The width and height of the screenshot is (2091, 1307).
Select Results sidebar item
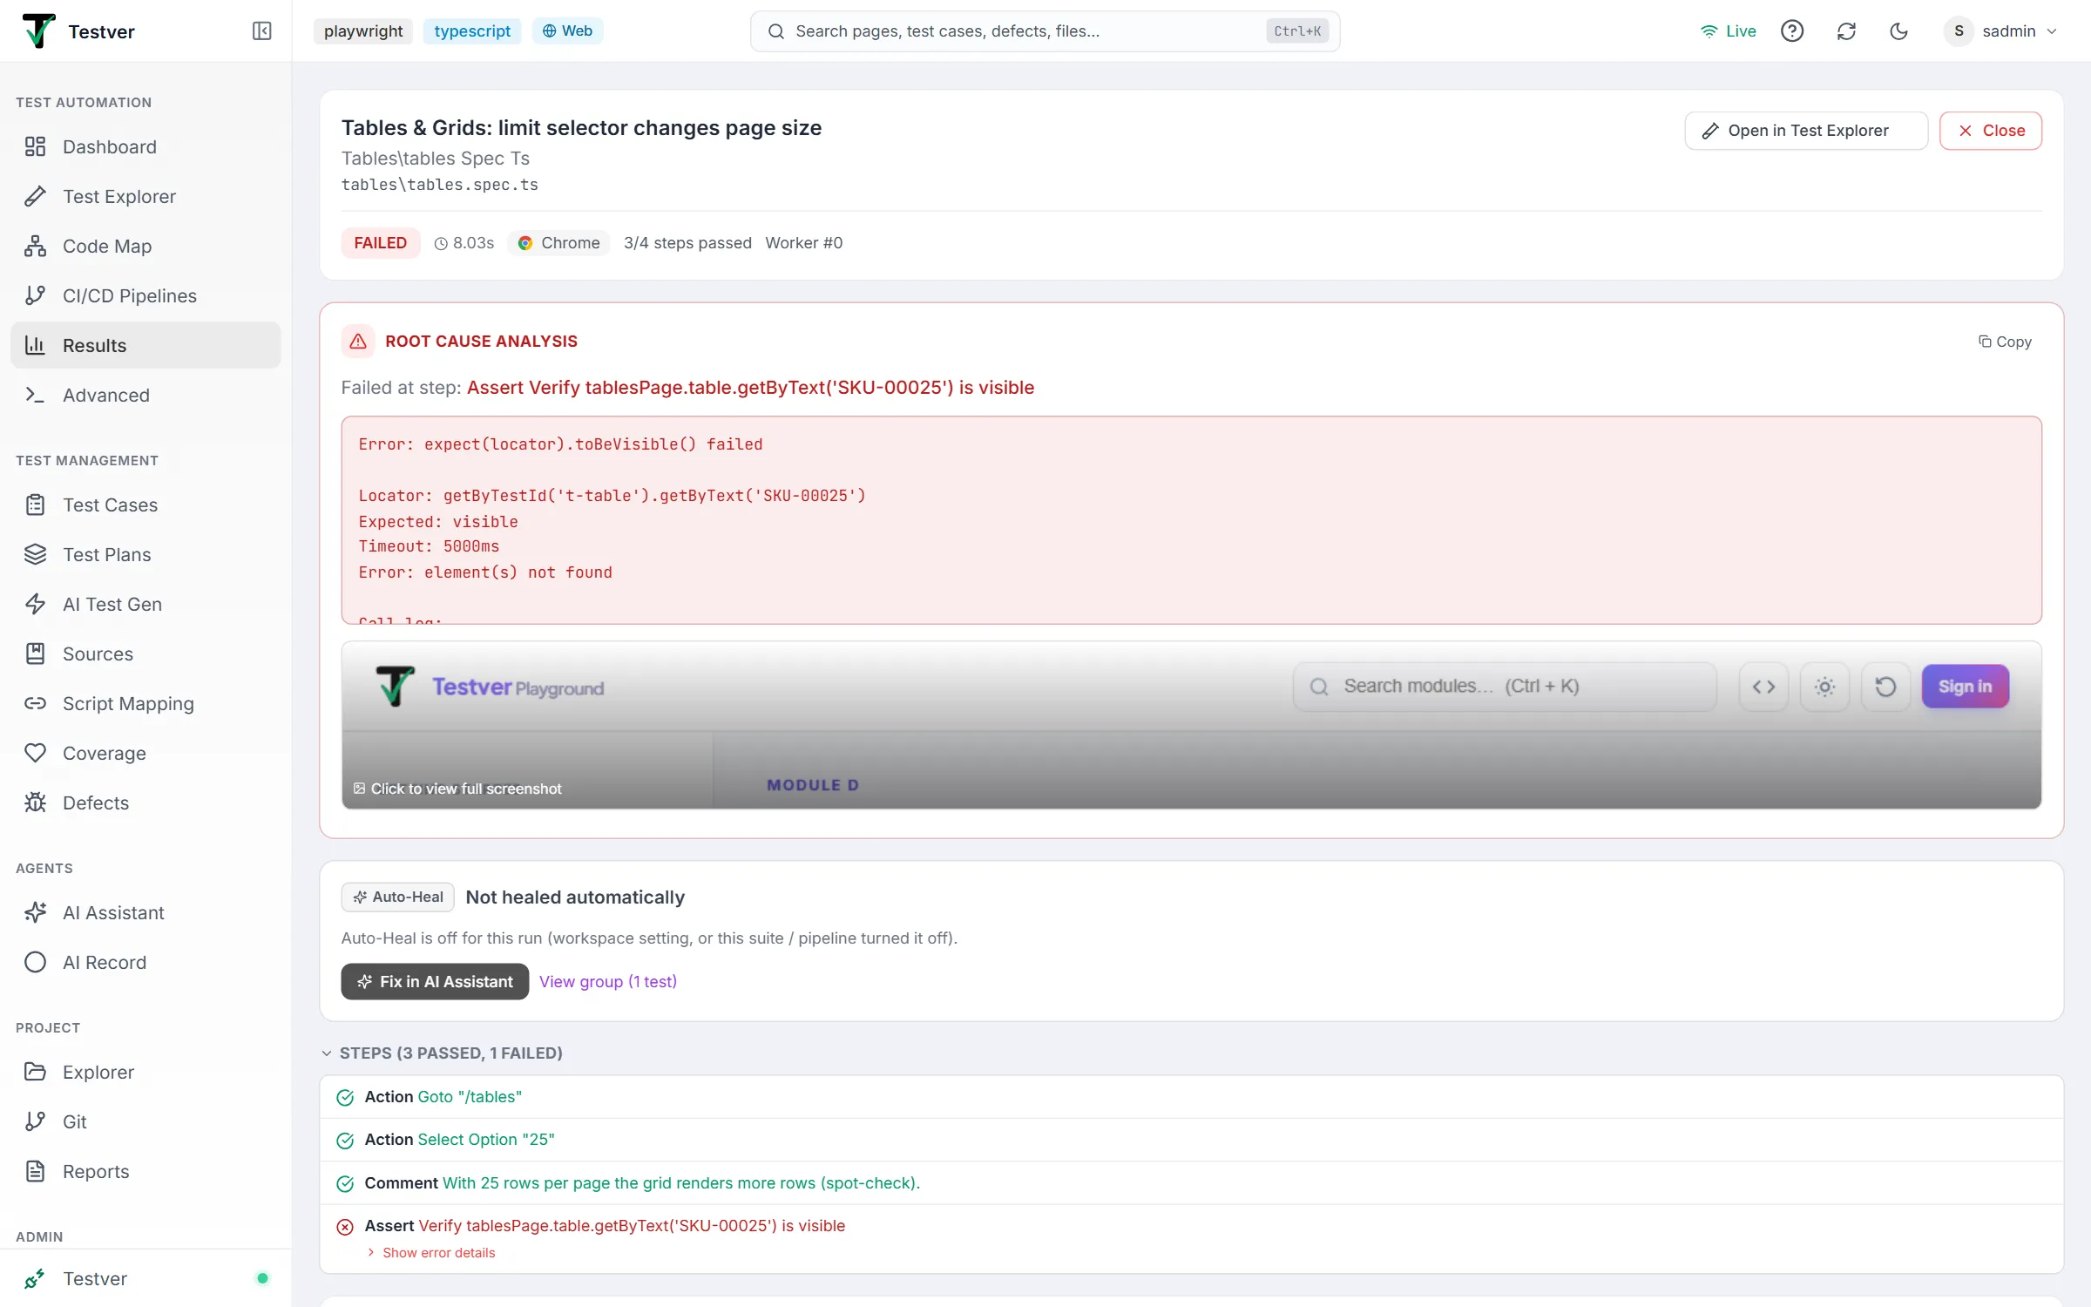[145, 345]
